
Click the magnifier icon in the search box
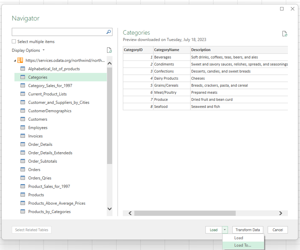(x=109, y=32)
